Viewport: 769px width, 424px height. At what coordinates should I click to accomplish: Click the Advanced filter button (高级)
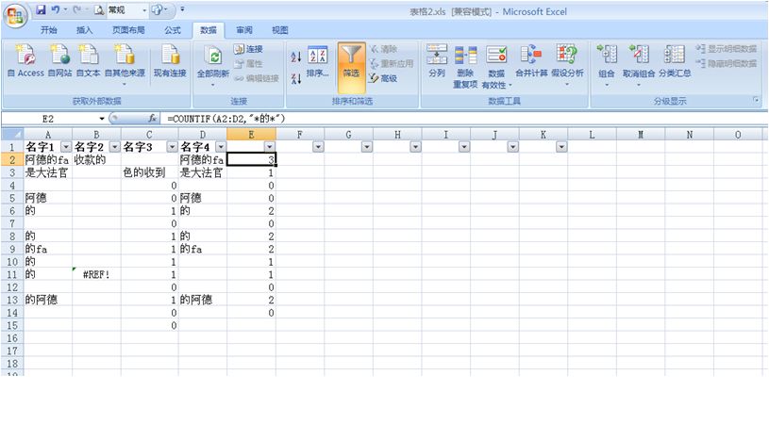pyautogui.click(x=383, y=78)
